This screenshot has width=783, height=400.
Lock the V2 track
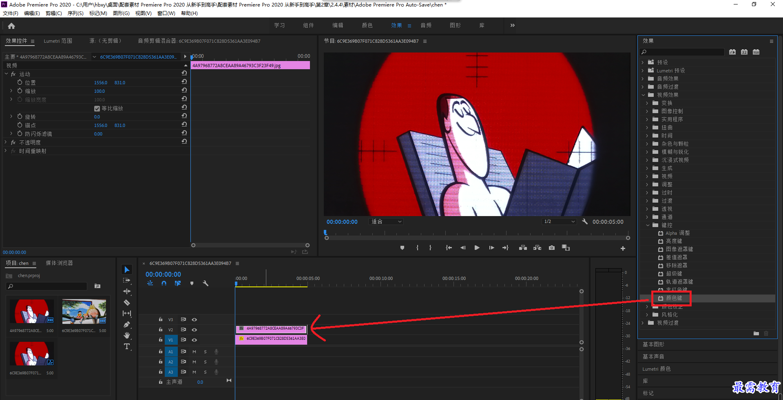(x=161, y=330)
